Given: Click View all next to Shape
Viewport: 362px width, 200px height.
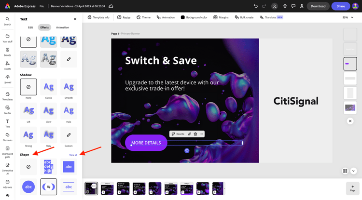Looking at the screenshot, I should pyautogui.click(x=73, y=155).
